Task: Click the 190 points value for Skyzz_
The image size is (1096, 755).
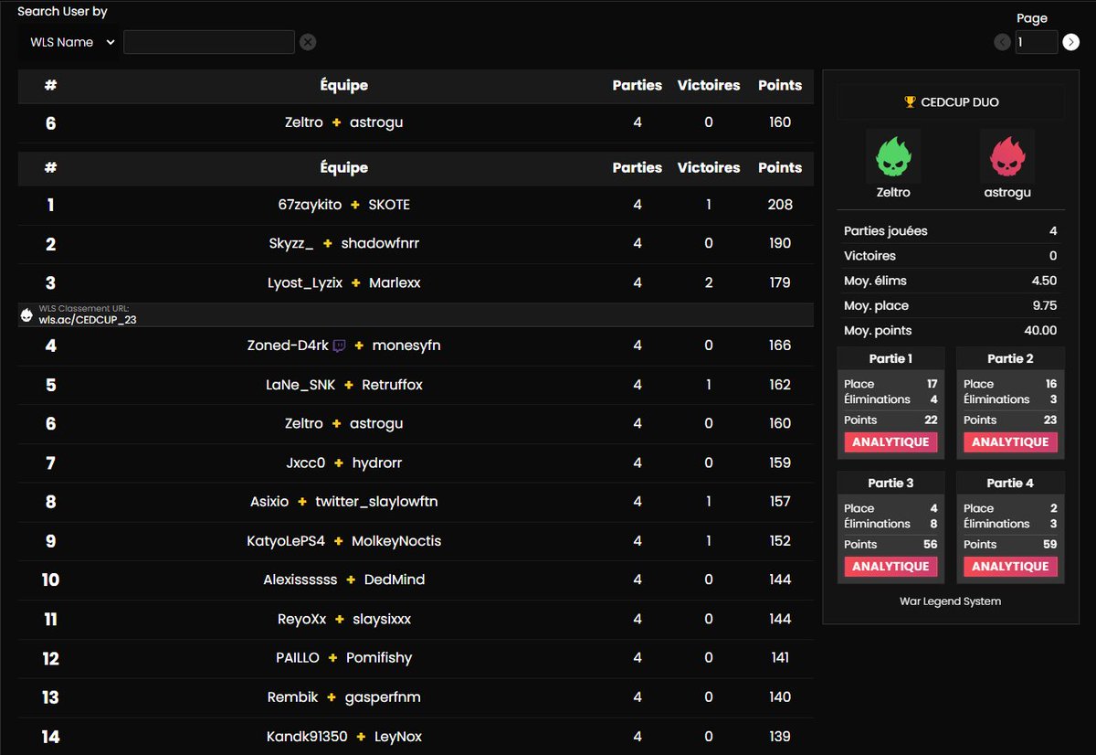Action: tap(780, 243)
